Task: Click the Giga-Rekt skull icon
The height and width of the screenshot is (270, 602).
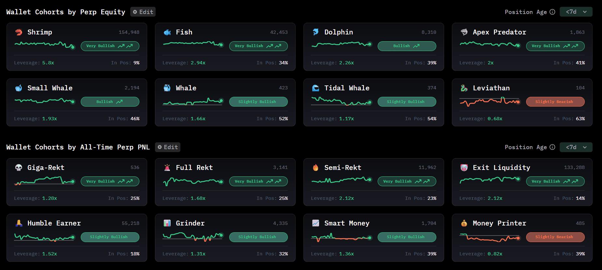Action: (x=19, y=168)
